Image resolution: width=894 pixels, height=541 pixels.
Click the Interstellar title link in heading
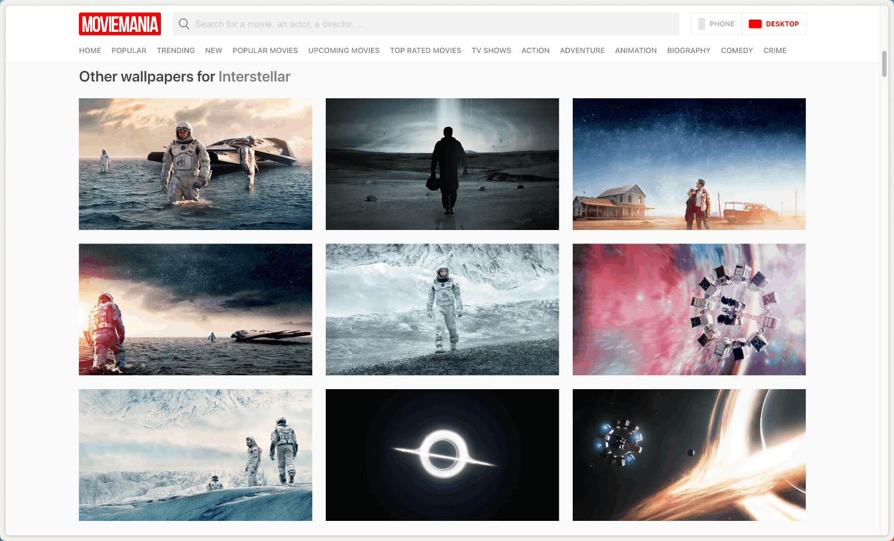[x=254, y=76]
